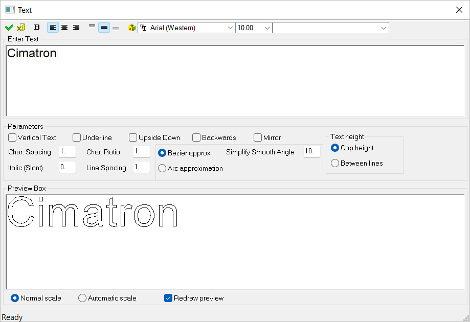This screenshot has height=322, width=470.
Task: Set vertical alignment to middle
Action: (104, 28)
